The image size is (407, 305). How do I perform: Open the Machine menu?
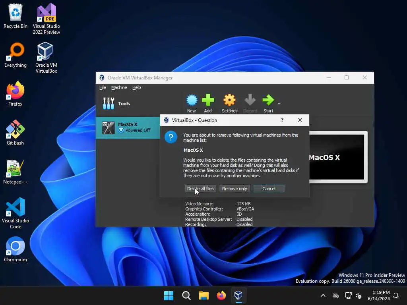[x=119, y=87]
